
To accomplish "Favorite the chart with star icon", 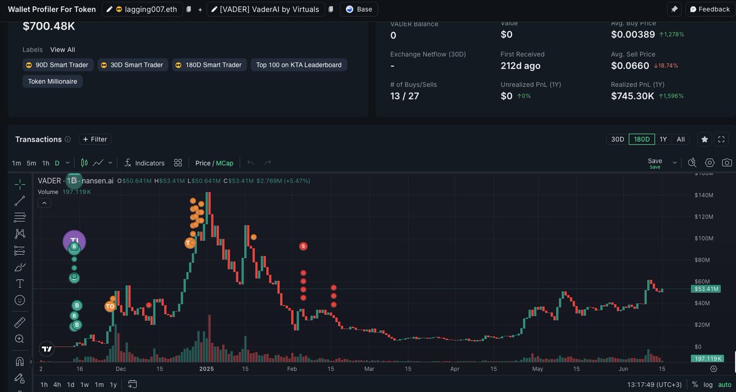I will 705,139.
